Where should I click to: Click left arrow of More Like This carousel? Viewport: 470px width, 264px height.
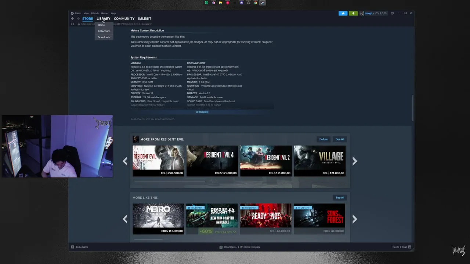[125, 219]
